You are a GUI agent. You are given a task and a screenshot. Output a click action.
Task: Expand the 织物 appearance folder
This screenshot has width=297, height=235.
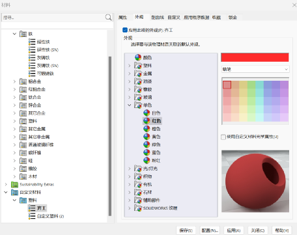point(130,176)
